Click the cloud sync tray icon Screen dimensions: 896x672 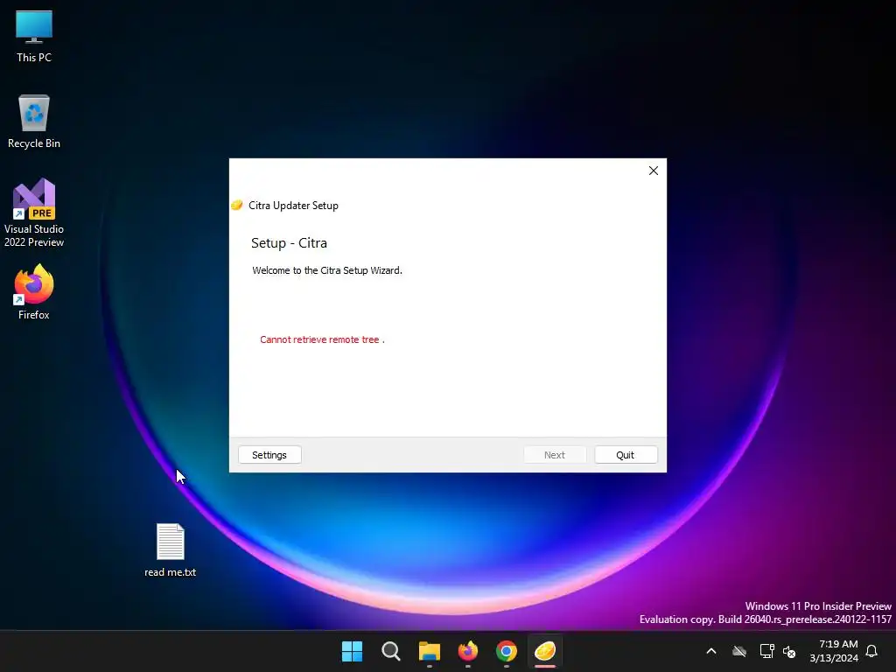point(739,651)
